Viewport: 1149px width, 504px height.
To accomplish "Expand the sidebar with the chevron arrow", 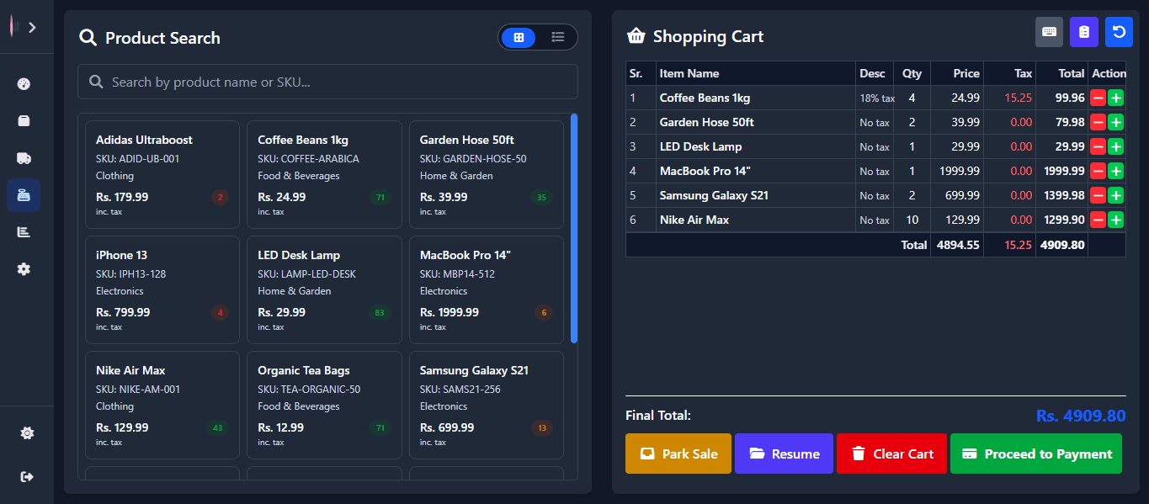I will point(31,26).
